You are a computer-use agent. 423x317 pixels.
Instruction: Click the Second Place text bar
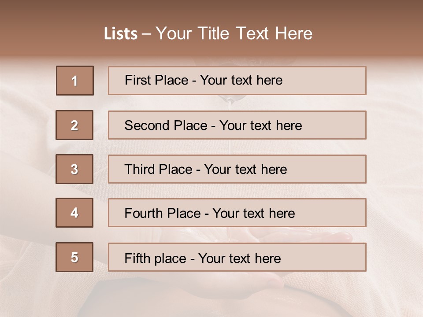click(x=237, y=125)
